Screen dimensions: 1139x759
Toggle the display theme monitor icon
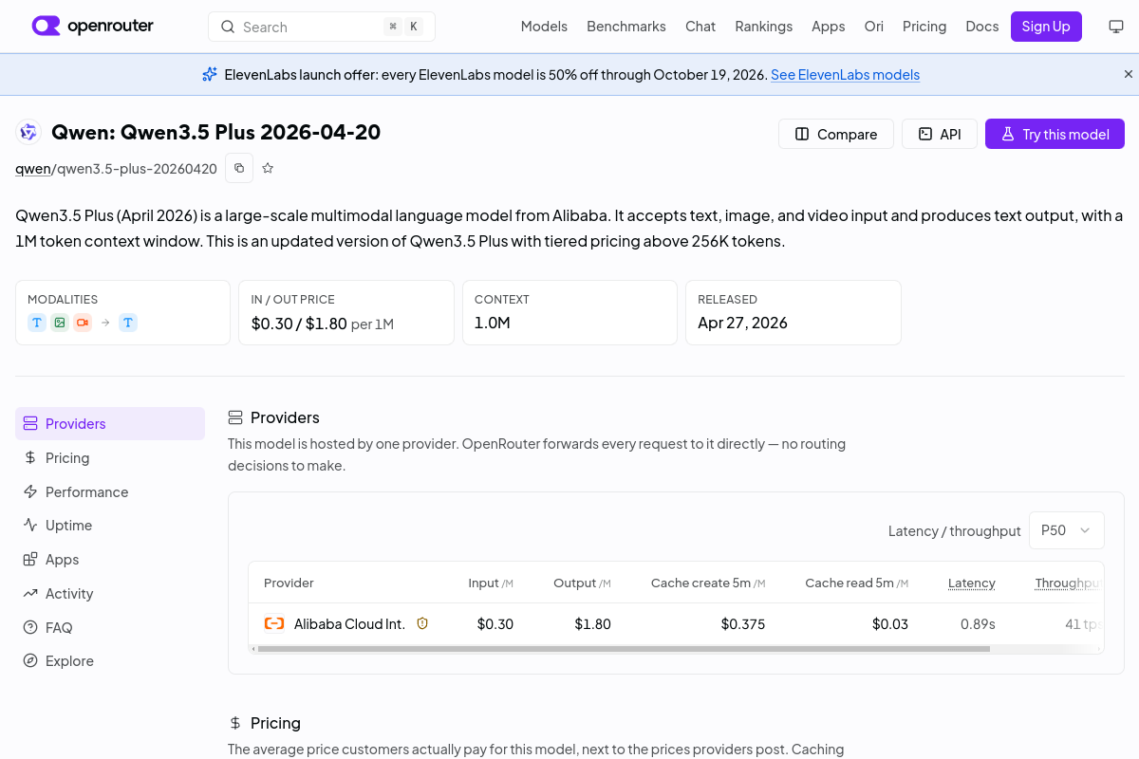pos(1116,27)
